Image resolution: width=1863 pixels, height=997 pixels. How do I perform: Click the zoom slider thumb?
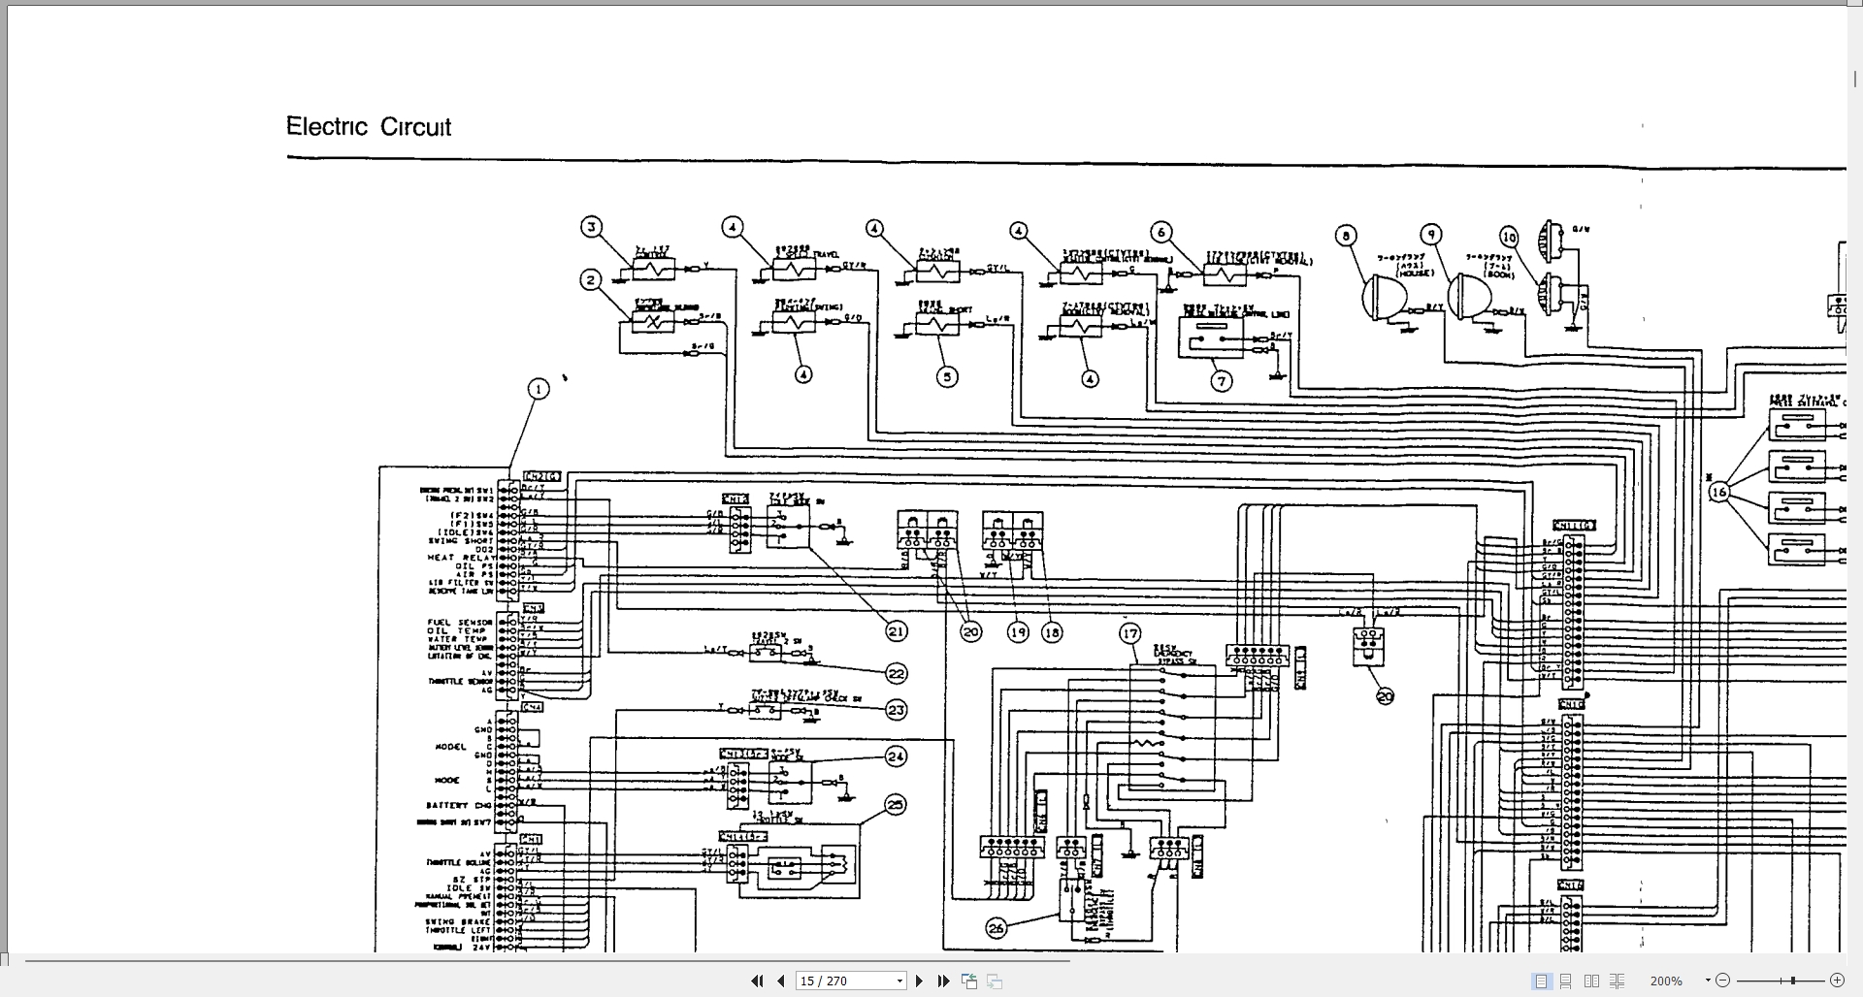pyautogui.click(x=1792, y=981)
